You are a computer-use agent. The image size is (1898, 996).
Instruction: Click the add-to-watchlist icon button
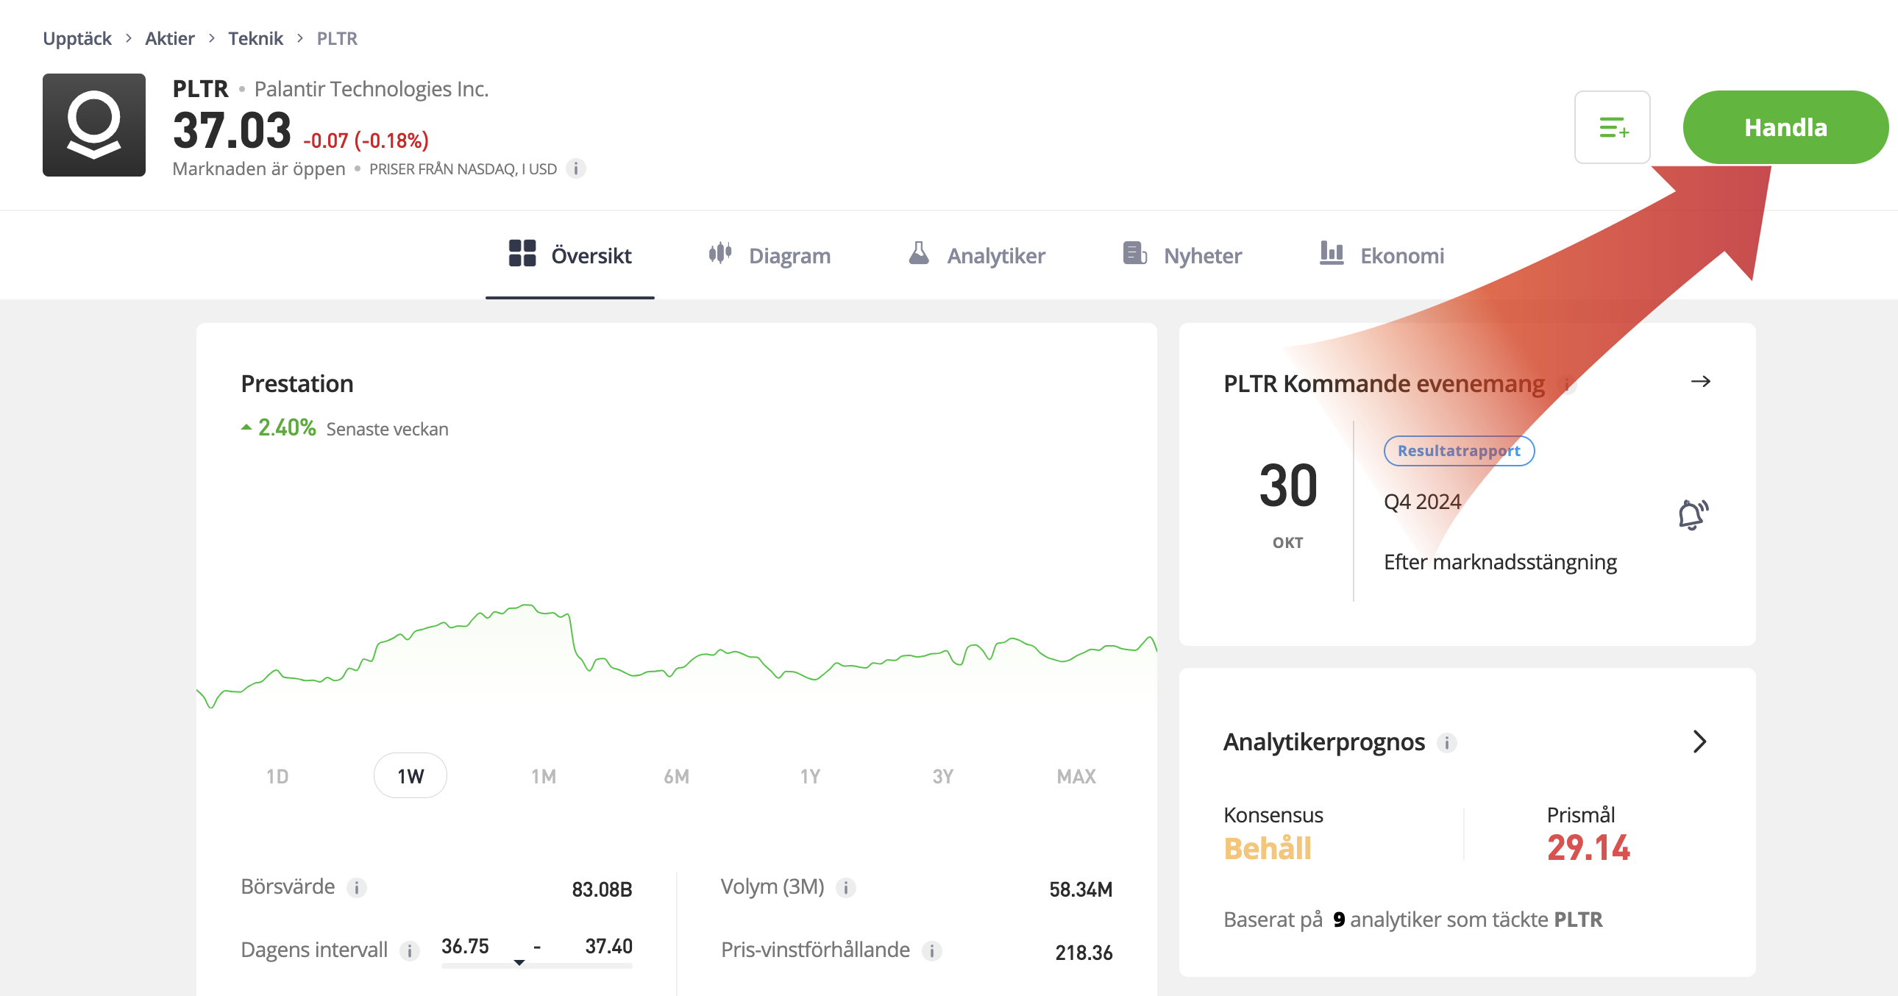click(x=1611, y=127)
